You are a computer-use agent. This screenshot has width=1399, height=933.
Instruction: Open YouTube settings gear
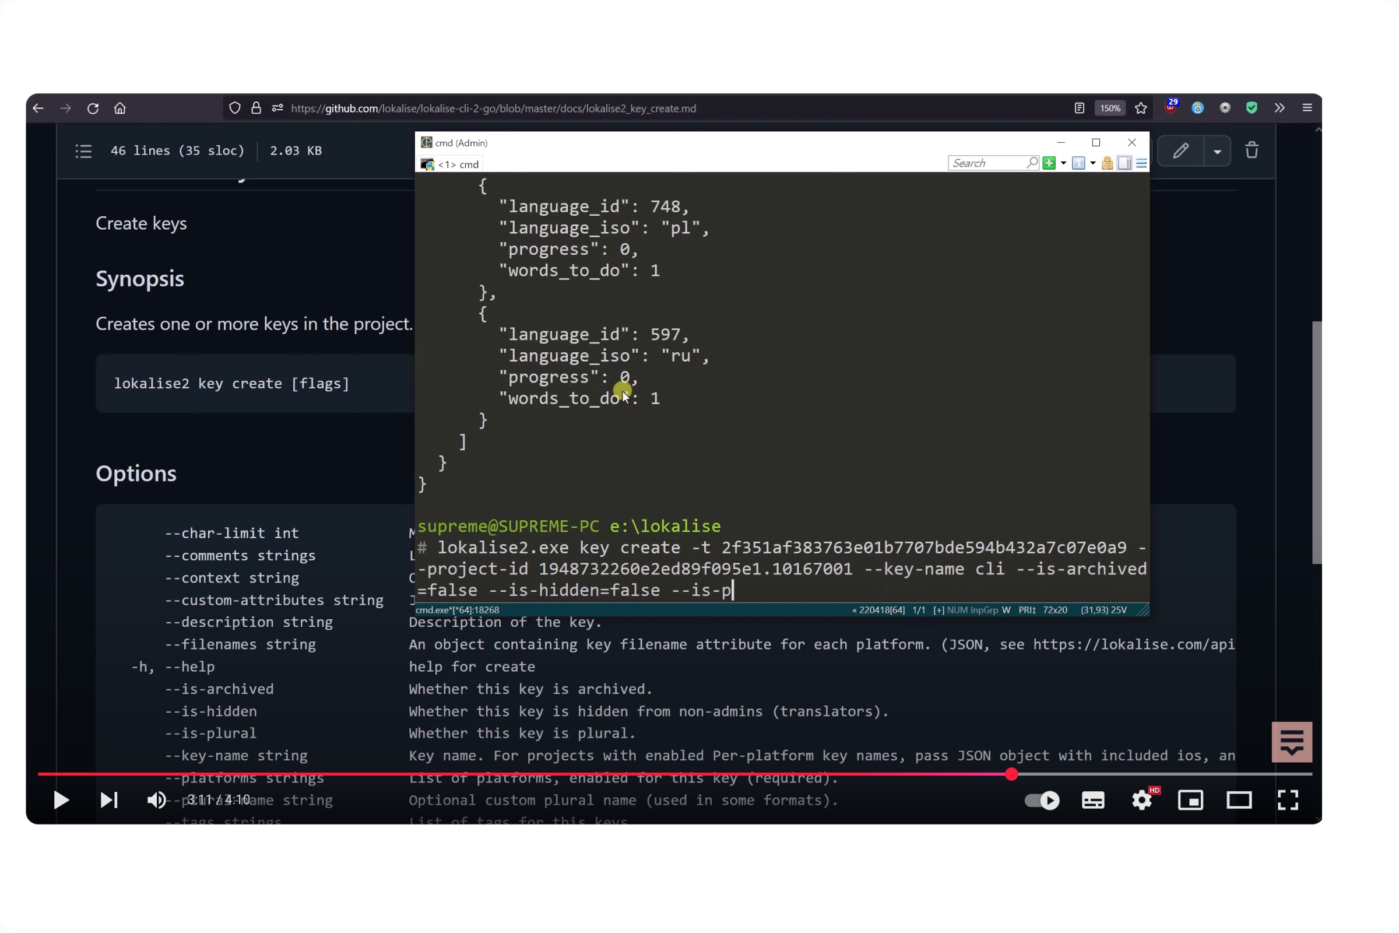[x=1141, y=800]
